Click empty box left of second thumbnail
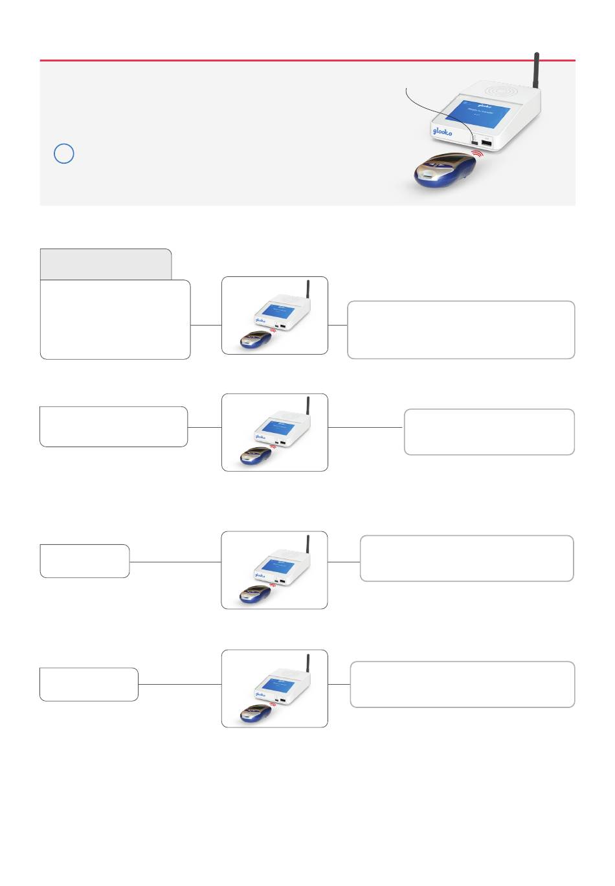This screenshot has width=615, height=886. 114,426
